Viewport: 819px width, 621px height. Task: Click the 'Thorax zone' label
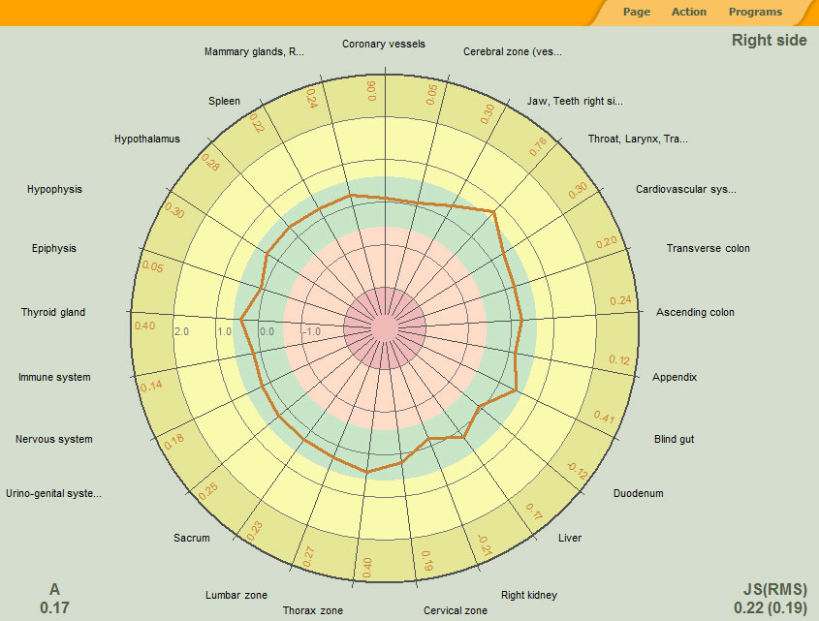pos(312,610)
